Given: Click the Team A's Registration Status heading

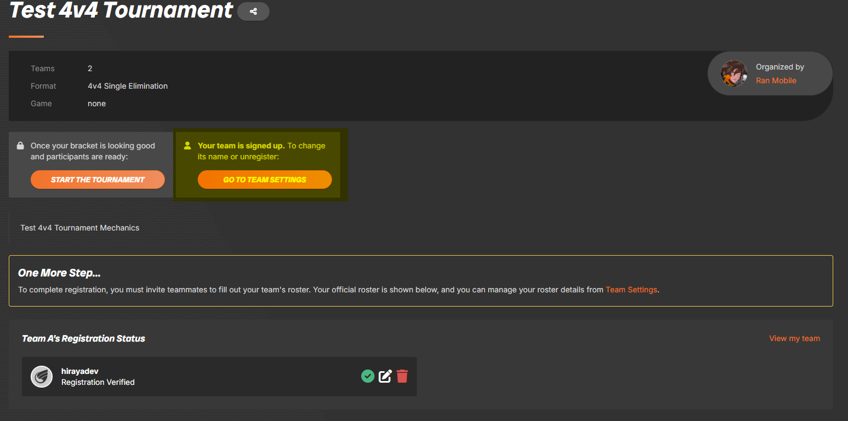Looking at the screenshot, I should [83, 338].
